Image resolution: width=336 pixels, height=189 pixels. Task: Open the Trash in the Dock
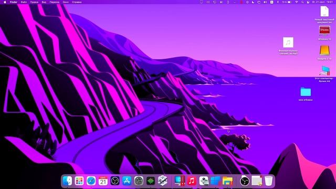268,181
